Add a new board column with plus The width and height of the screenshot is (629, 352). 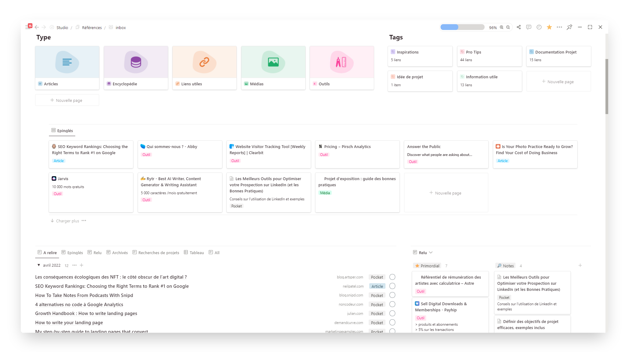pyautogui.click(x=580, y=265)
